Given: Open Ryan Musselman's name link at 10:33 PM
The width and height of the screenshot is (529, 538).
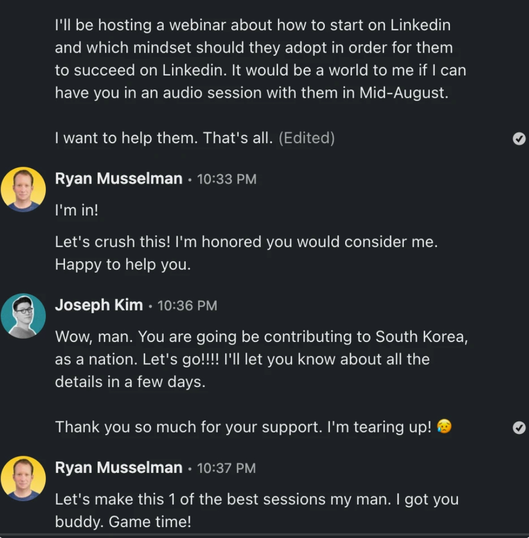Looking at the screenshot, I should pyautogui.click(x=118, y=178).
